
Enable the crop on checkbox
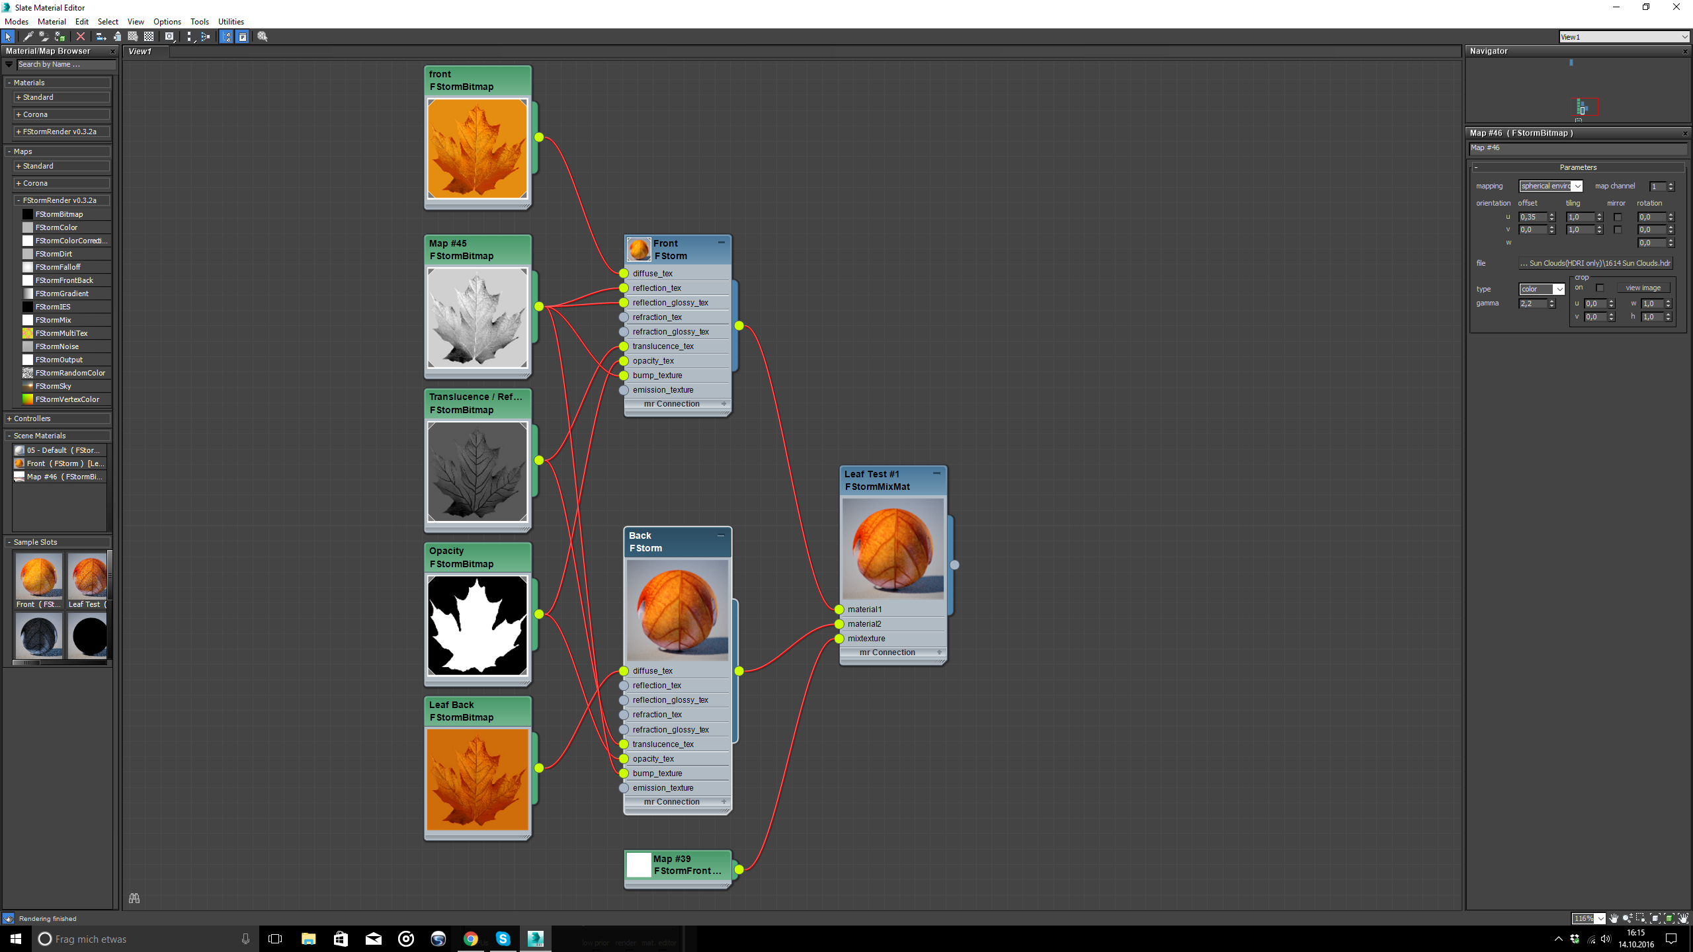(x=1600, y=288)
